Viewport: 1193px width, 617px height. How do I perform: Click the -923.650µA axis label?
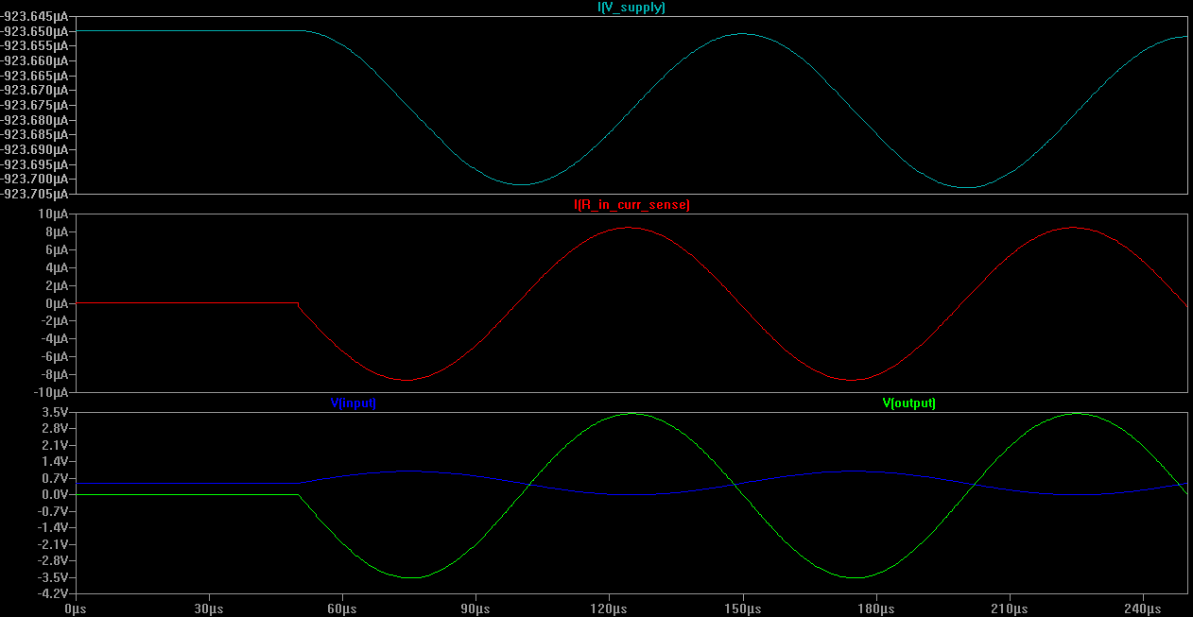pos(35,31)
